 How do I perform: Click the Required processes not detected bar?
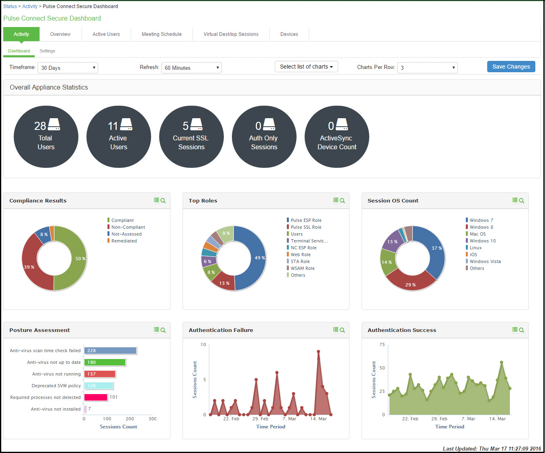[x=96, y=397]
